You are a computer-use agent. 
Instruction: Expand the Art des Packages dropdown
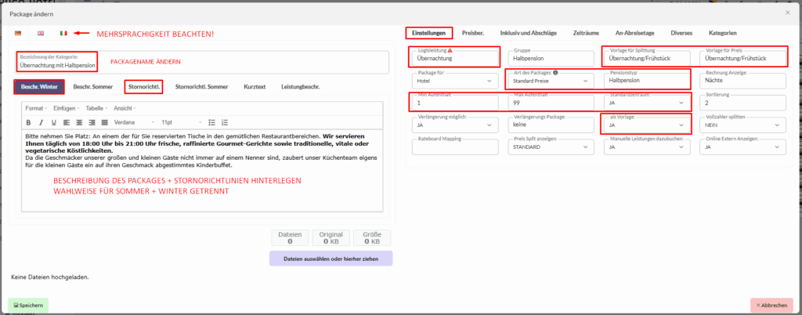click(551, 80)
